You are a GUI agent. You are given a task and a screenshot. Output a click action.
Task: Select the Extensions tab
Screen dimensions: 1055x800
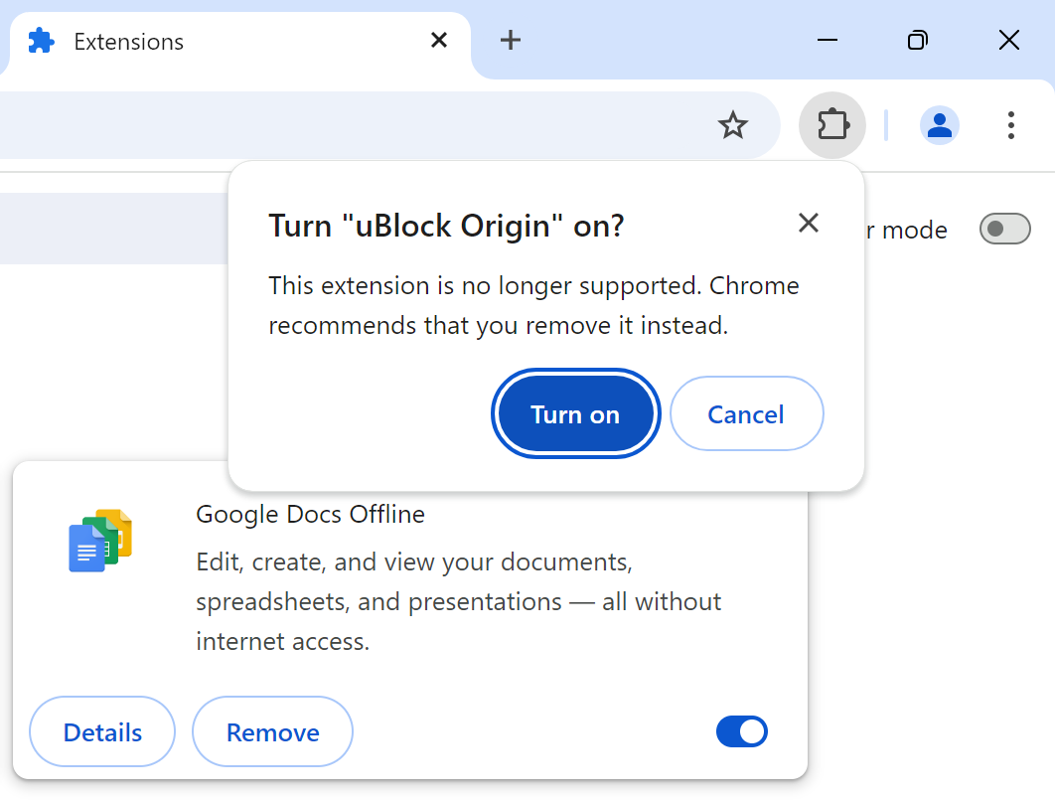click(x=199, y=42)
